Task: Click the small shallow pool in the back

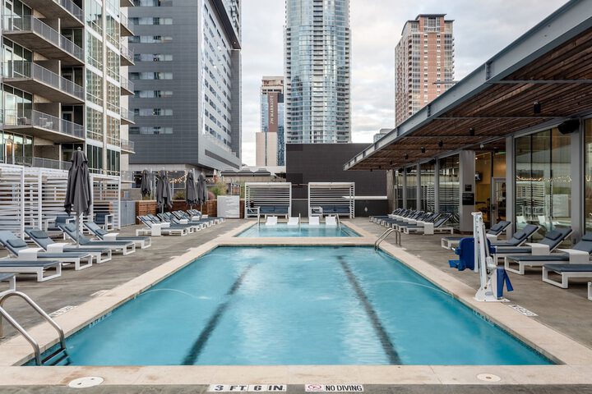Action: [296, 231]
